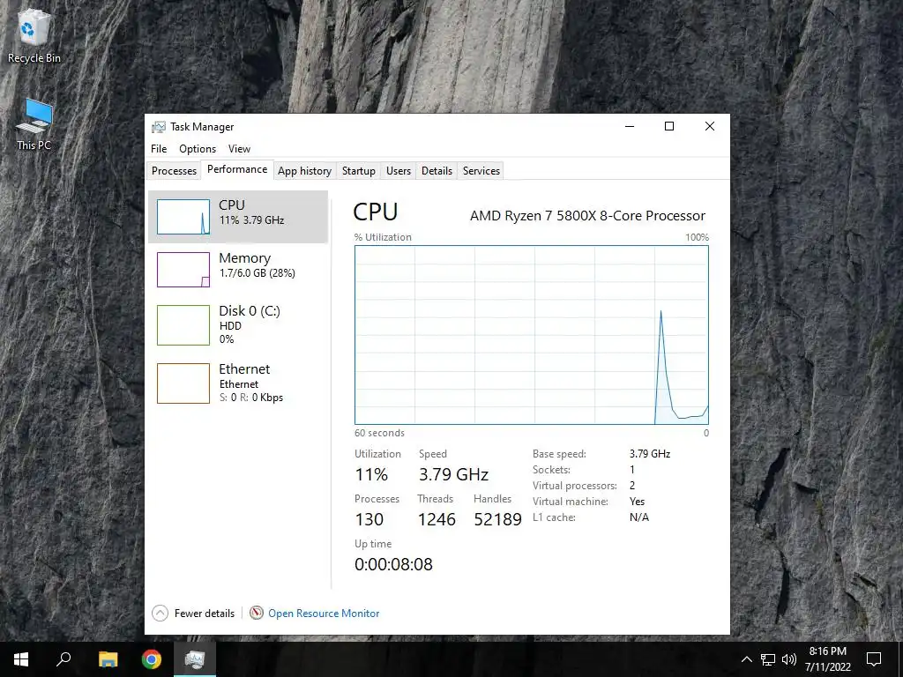This screenshot has width=903, height=677.
Task: Open the taskbar clock and date
Action: pyautogui.click(x=827, y=659)
